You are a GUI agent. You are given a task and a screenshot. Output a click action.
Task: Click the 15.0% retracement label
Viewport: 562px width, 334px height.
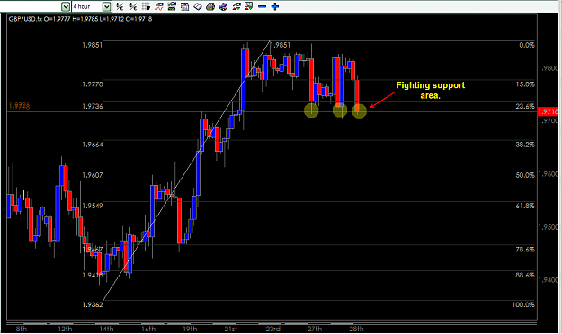(525, 84)
